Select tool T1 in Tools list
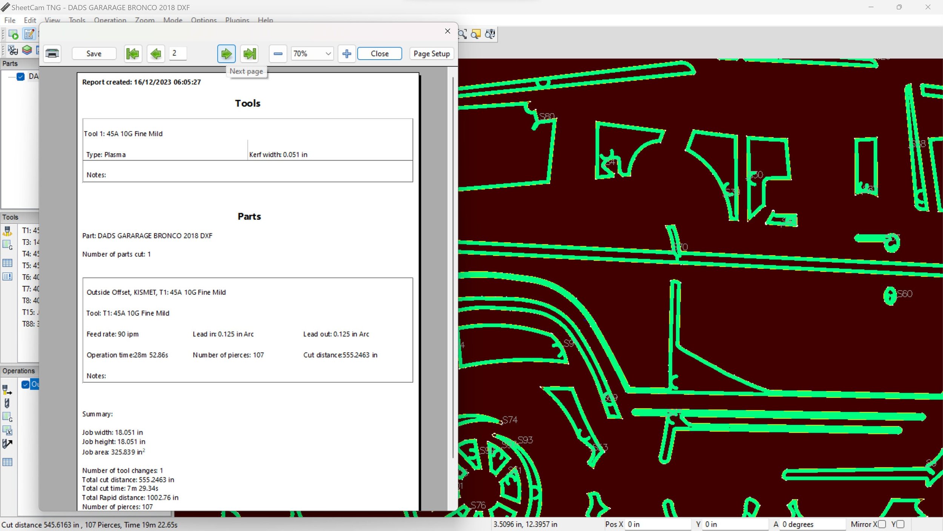 [x=30, y=230]
